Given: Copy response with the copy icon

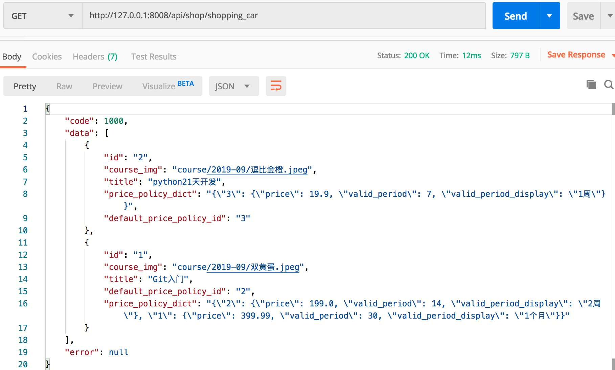Looking at the screenshot, I should [591, 85].
